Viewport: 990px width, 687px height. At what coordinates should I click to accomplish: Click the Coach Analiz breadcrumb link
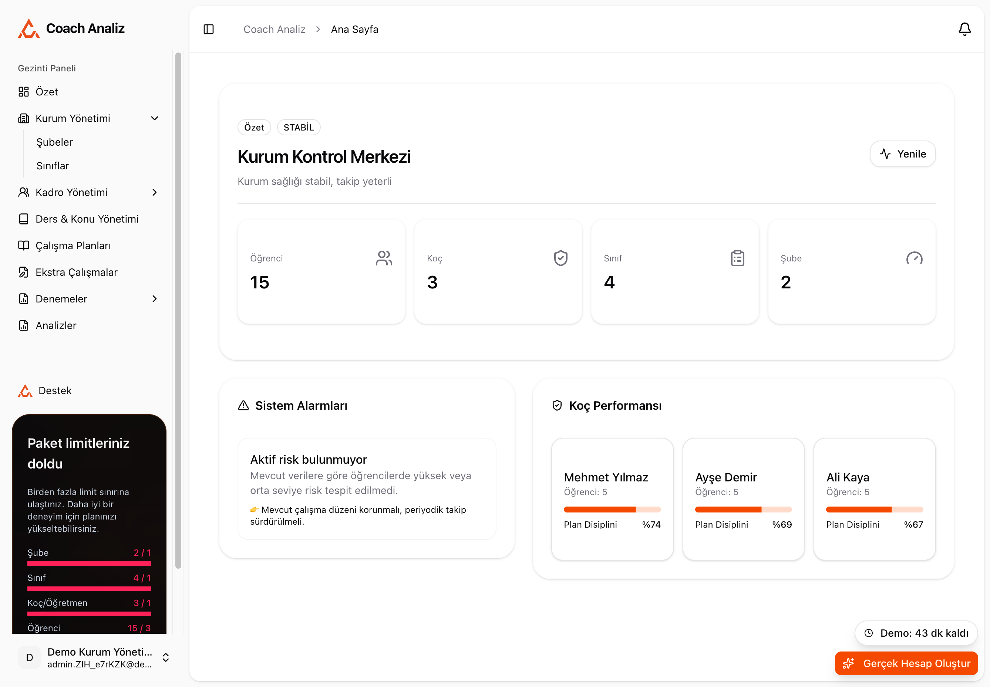click(x=274, y=29)
